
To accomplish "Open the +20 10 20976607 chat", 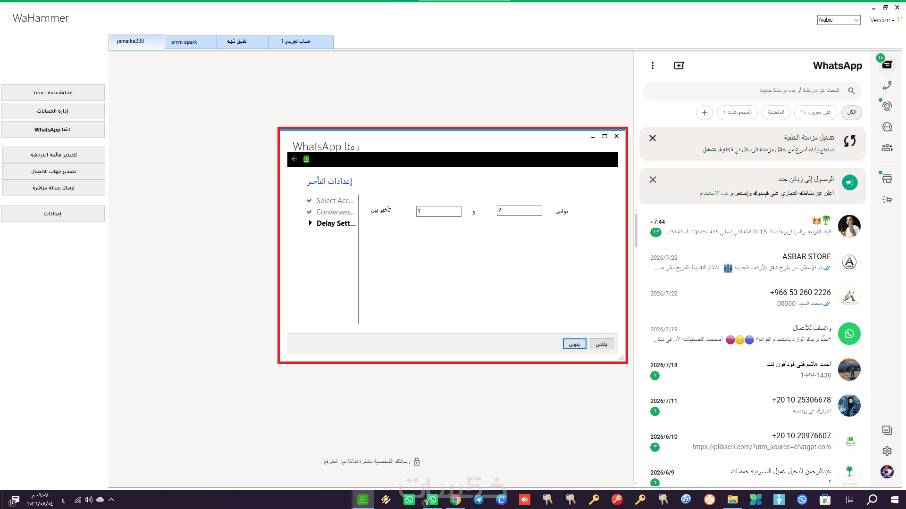I will click(x=753, y=441).
